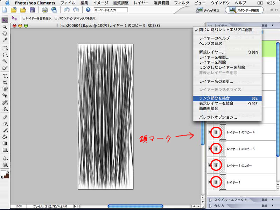Pick the Eyedropper tool
This screenshot has width=280, height=210.
(5, 41)
